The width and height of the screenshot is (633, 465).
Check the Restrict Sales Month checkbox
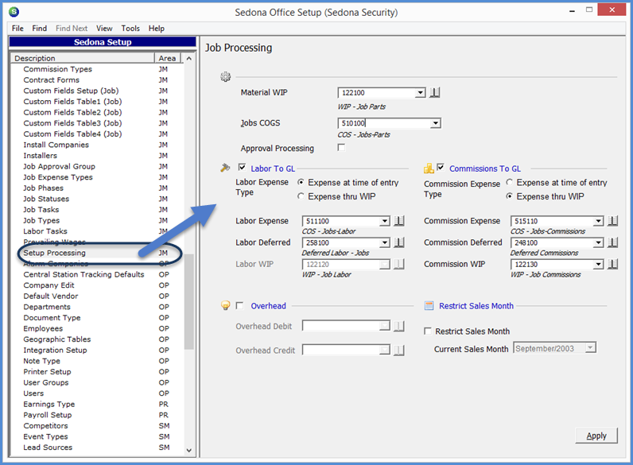tap(428, 331)
